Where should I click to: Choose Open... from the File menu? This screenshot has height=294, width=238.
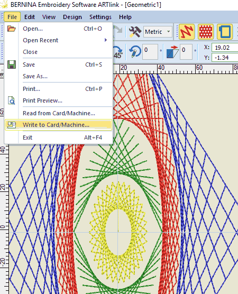coord(59,29)
